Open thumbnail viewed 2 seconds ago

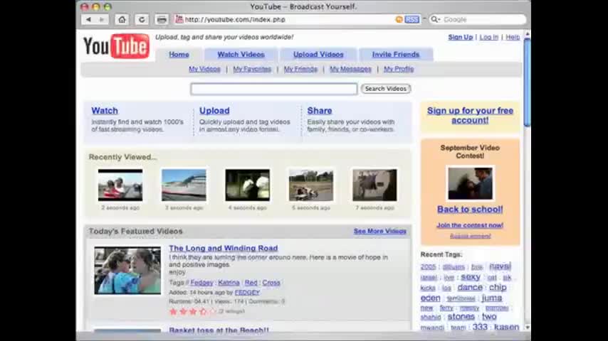tap(120, 185)
